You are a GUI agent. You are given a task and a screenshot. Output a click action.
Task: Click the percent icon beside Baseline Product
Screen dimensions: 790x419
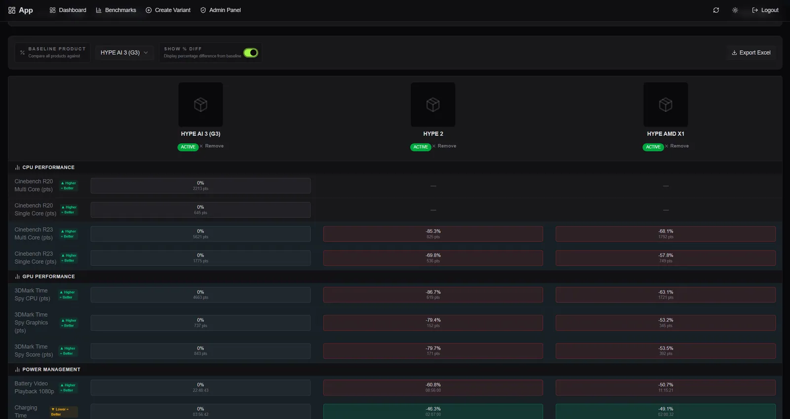[22, 52]
